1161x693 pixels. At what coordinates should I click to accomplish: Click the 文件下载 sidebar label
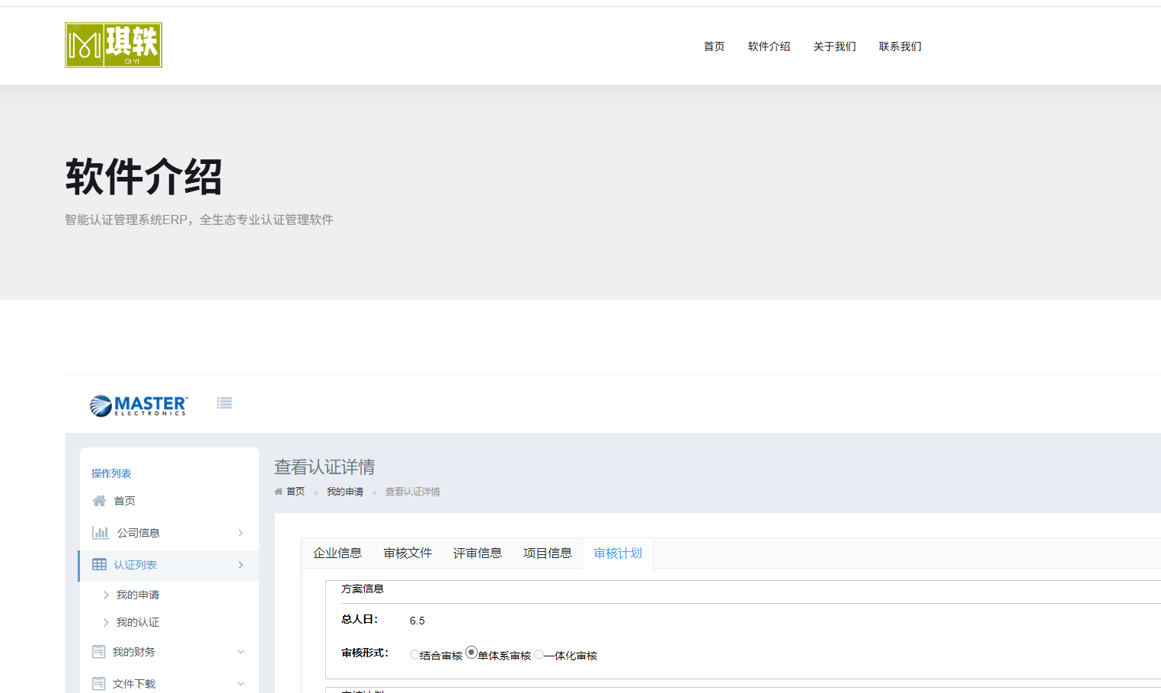point(134,684)
